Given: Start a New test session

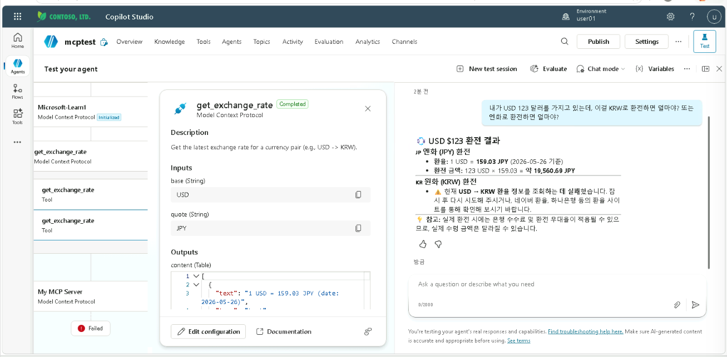Looking at the screenshot, I should click(487, 69).
